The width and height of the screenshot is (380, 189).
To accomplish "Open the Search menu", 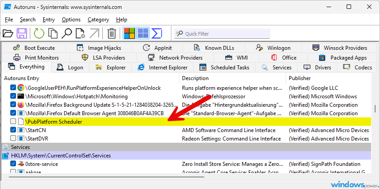I will click(x=28, y=20).
